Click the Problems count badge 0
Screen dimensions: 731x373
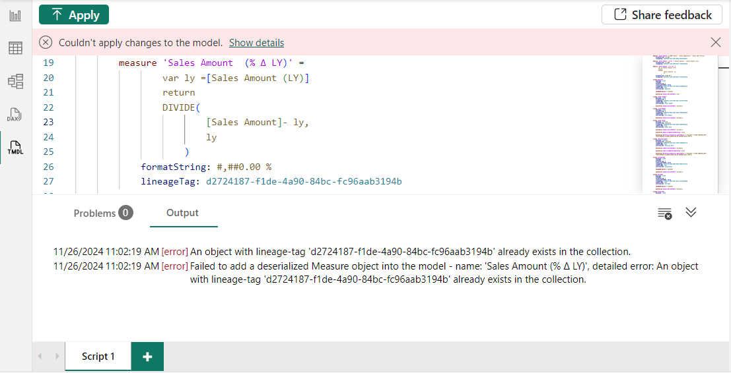125,213
